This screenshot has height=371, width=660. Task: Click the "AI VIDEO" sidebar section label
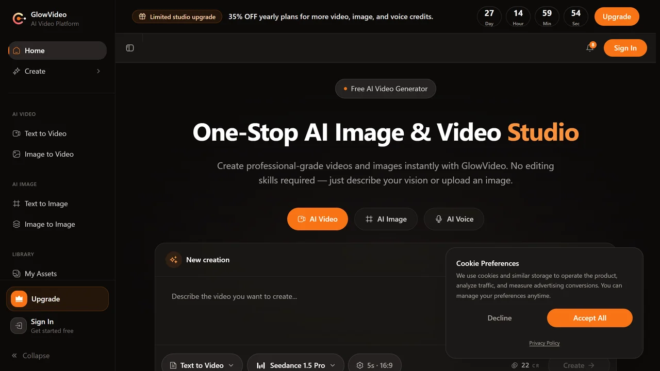click(24, 114)
